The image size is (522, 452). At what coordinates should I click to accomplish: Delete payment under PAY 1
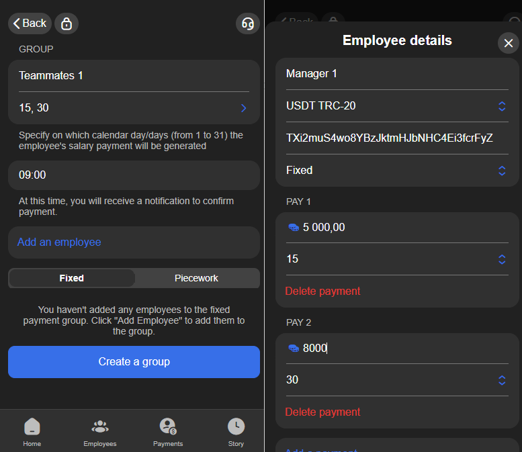[322, 291]
